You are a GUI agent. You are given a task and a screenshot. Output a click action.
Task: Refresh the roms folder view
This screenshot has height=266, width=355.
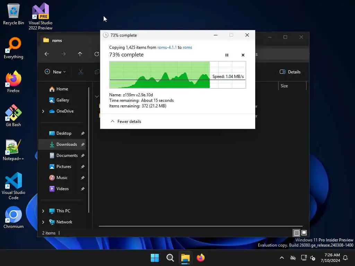click(97, 54)
